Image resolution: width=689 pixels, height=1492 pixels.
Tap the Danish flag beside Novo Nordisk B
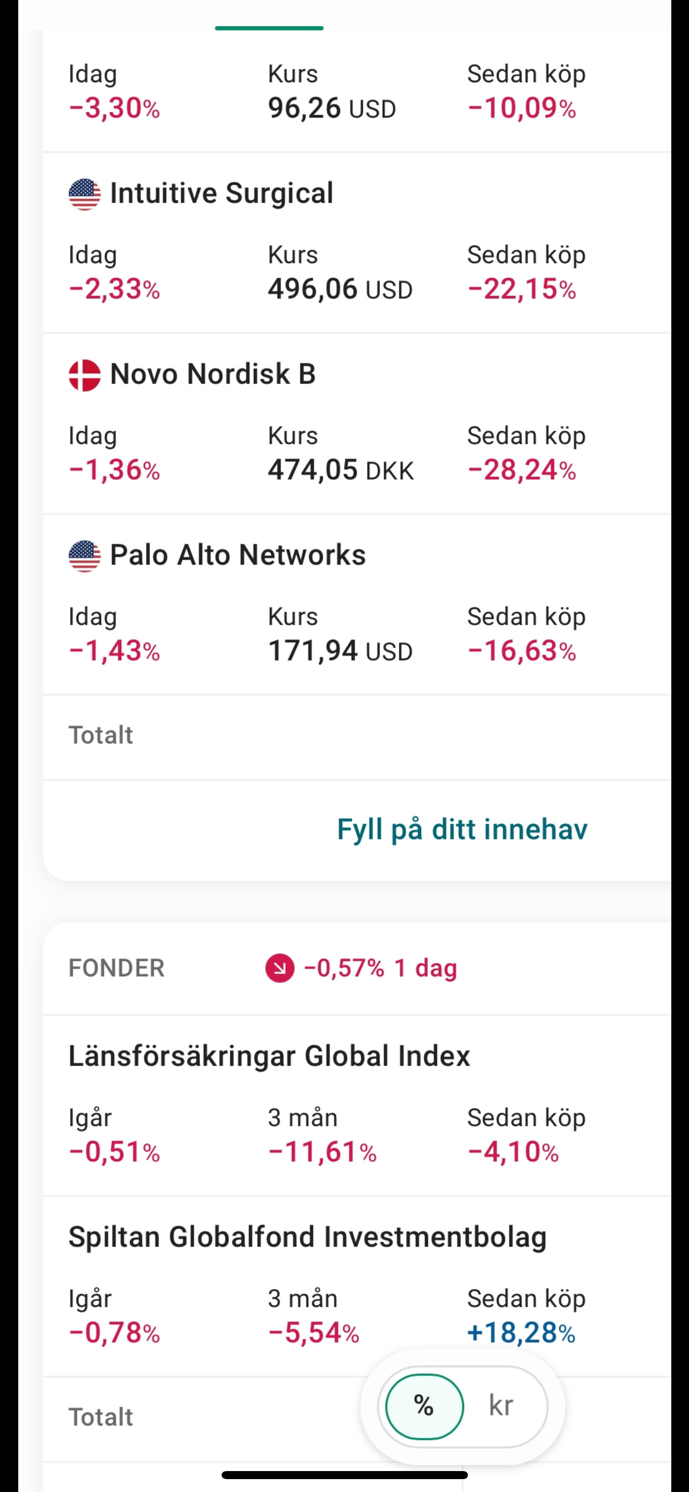pos(84,375)
